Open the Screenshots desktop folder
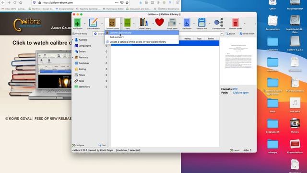 (272, 23)
